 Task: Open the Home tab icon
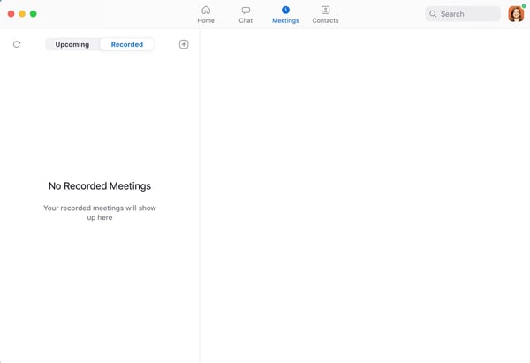pyautogui.click(x=206, y=11)
